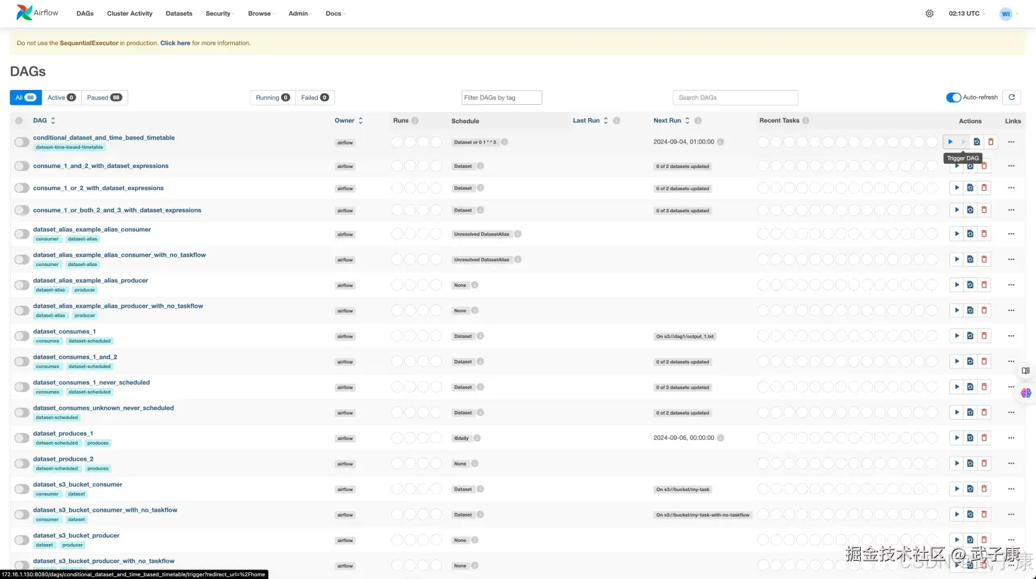1036x579 pixels.
Task: Click the info icon next to @daily schedule
Action: tap(476, 437)
